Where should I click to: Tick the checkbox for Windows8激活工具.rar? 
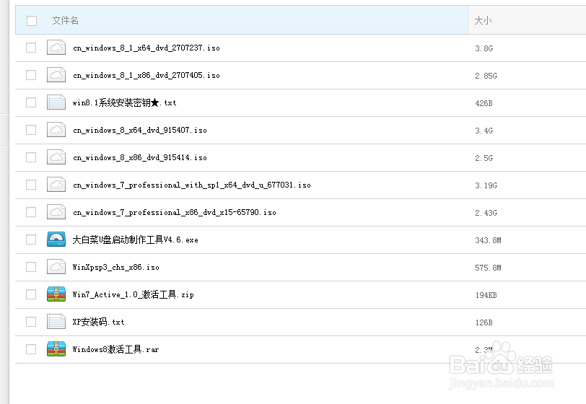coord(31,348)
